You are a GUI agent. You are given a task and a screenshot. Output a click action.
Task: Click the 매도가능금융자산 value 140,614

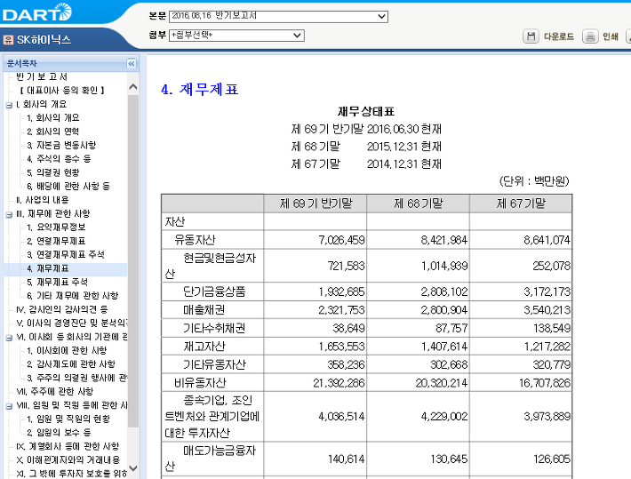coord(346,459)
